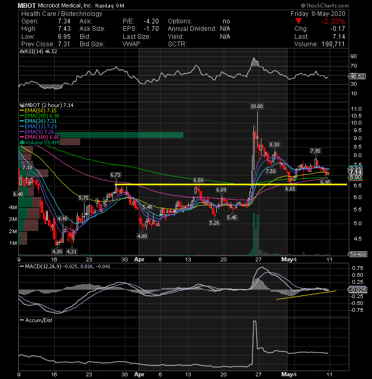Click the 11.0 price axis label
The height and width of the screenshot is (379, 372).
[356, 109]
